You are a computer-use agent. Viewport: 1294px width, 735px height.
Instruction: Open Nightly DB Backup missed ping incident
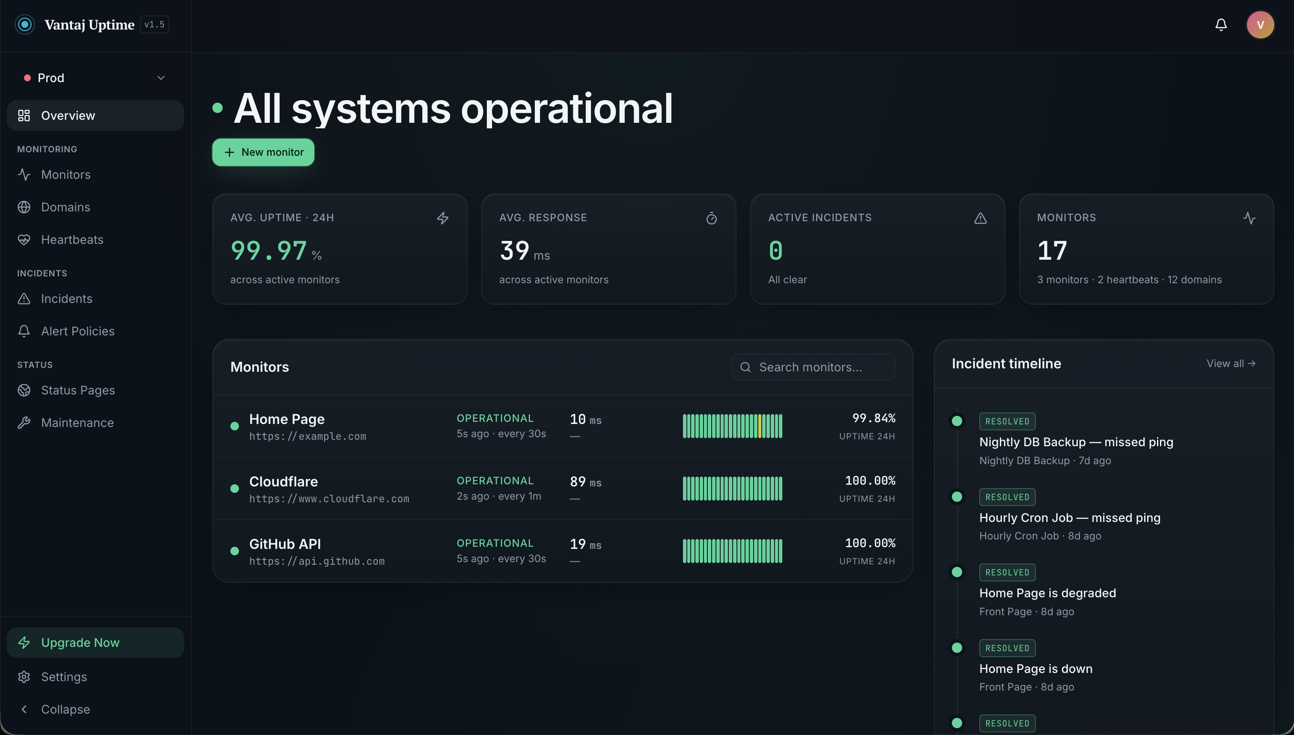(x=1076, y=442)
